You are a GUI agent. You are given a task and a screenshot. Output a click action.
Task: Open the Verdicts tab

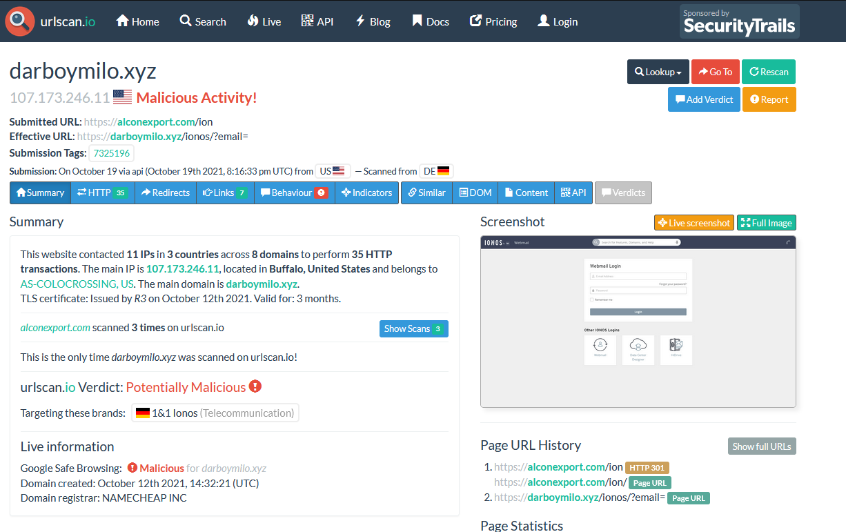[x=623, y=193]
